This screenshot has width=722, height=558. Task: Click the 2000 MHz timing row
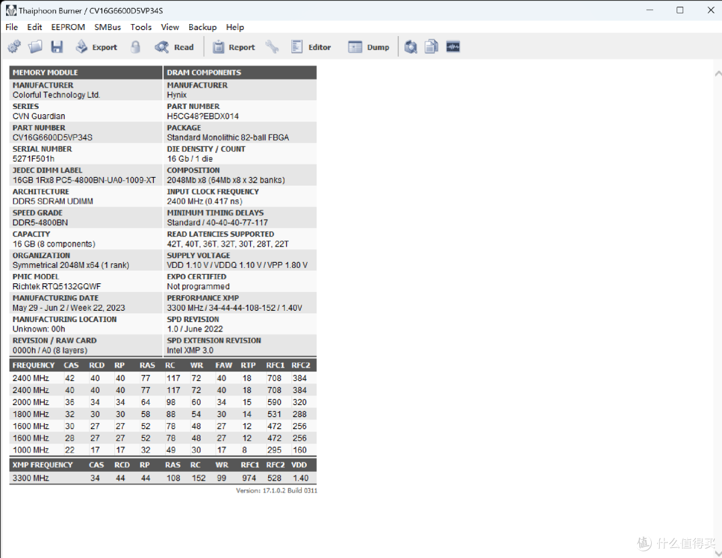click(x=162, y=402)
